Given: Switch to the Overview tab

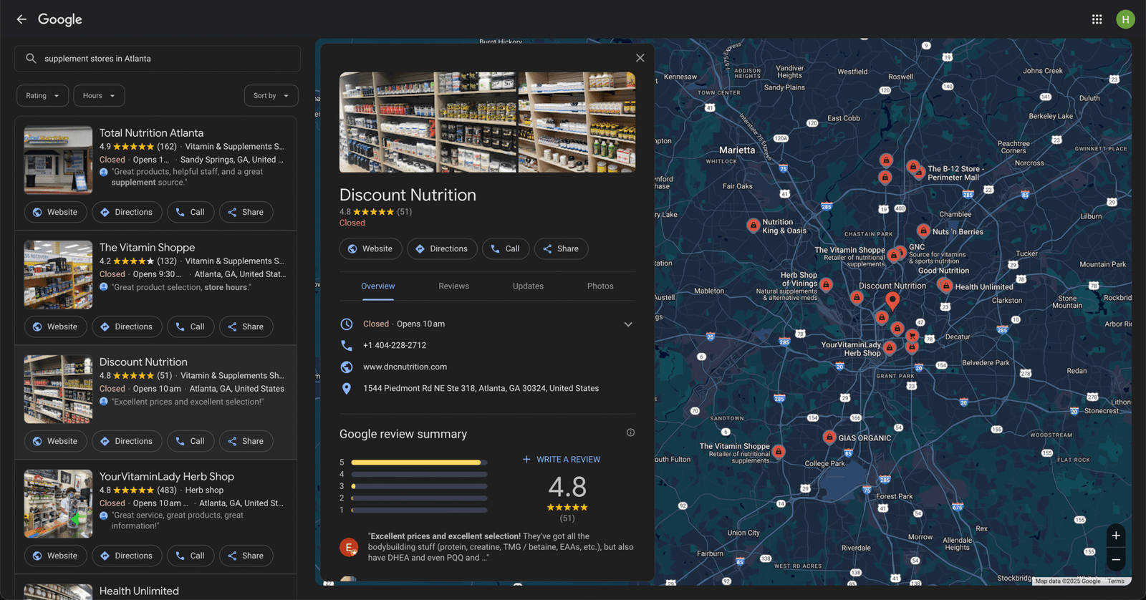Looking at the screenshot, I should tap(377, 286).
